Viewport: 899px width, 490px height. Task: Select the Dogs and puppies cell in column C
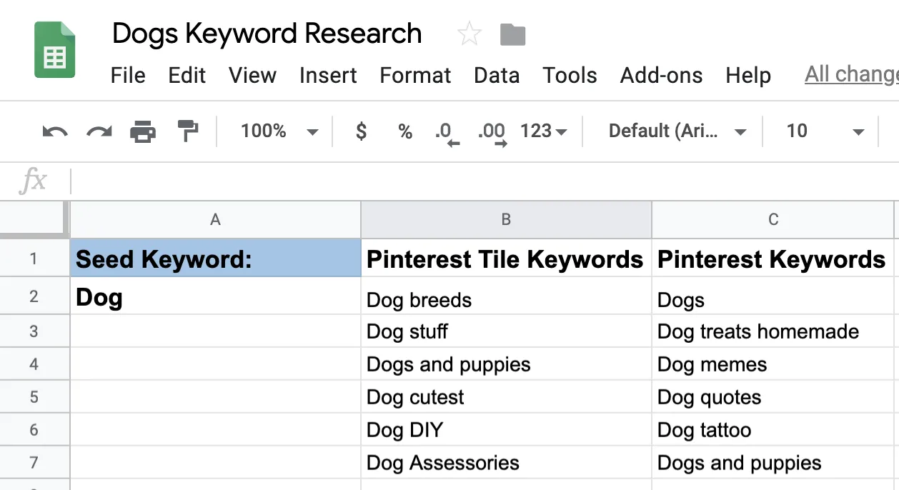773,463
